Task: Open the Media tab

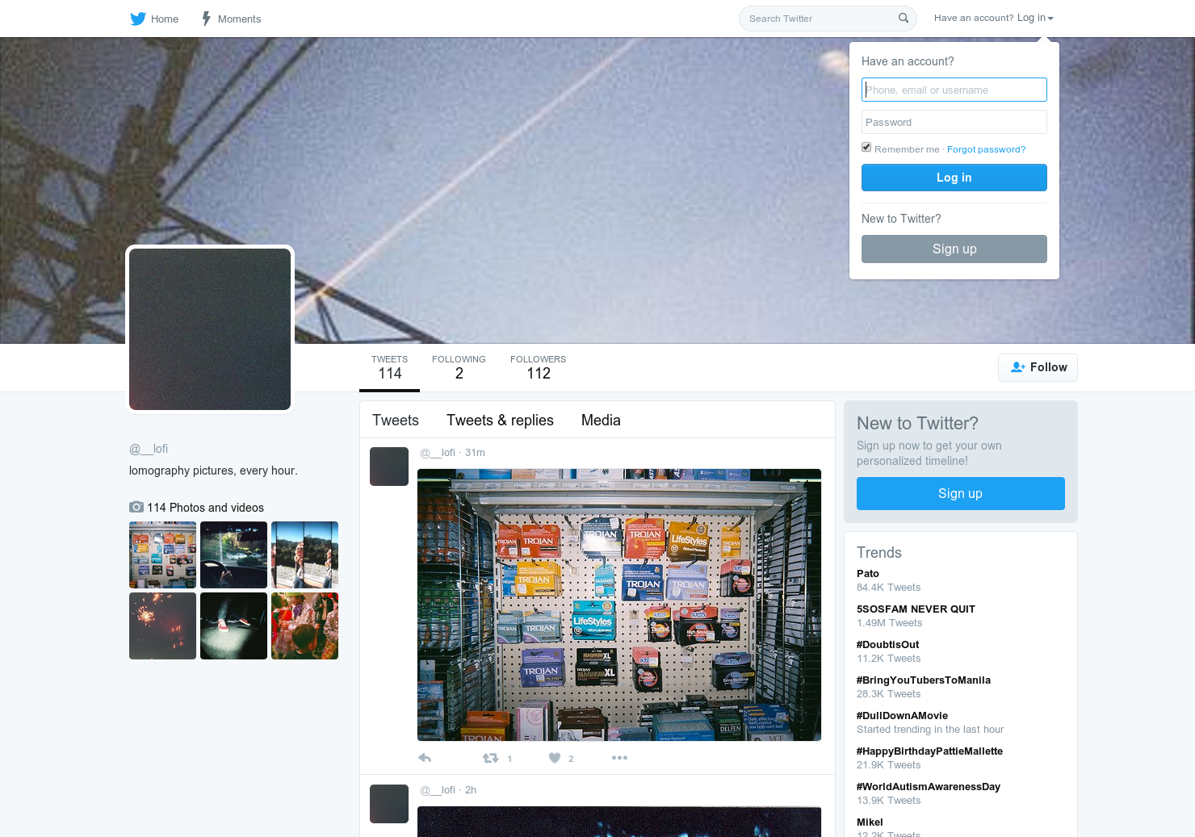Action: (601, 420)
